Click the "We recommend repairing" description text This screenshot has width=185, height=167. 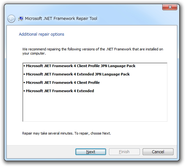(93, 51)
